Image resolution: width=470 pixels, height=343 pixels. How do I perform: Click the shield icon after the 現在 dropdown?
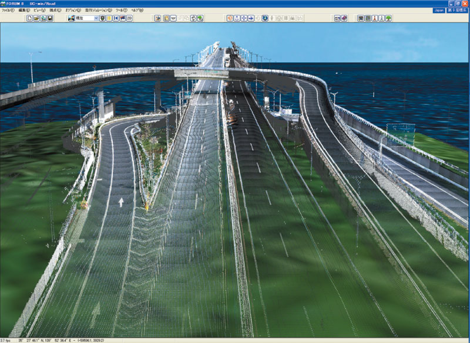click(102, 18)
